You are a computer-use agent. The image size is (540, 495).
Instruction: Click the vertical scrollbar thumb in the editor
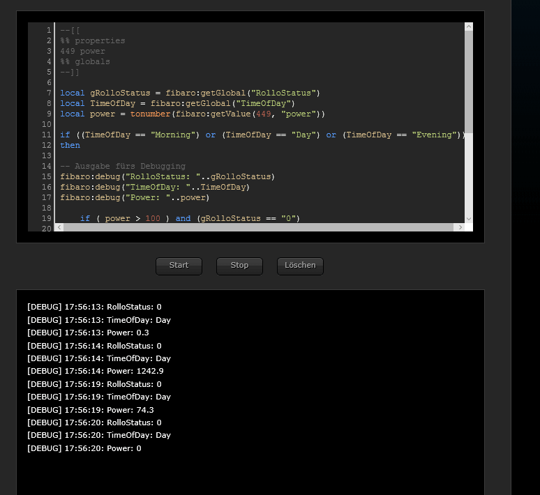coord(469,80)
